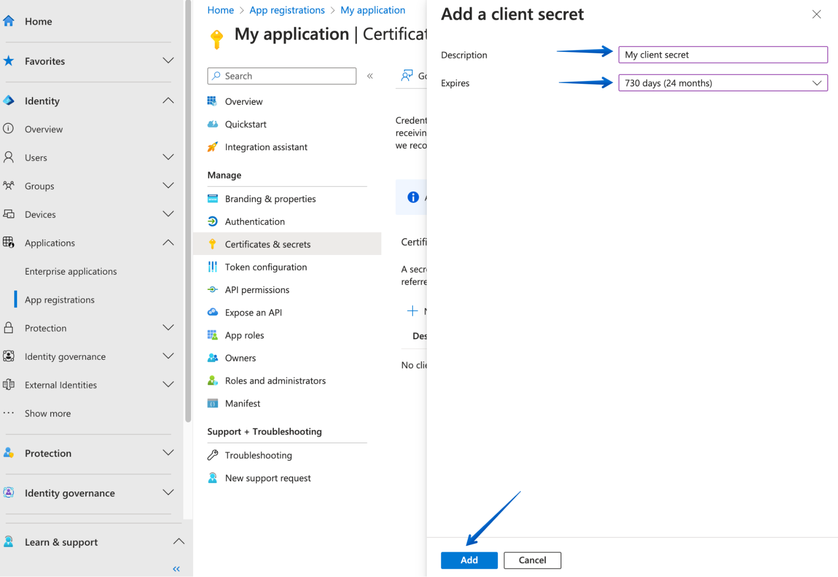This screenshot has width=838, height=577.
Task: Open the Owners icon
Action: (213, 358)
